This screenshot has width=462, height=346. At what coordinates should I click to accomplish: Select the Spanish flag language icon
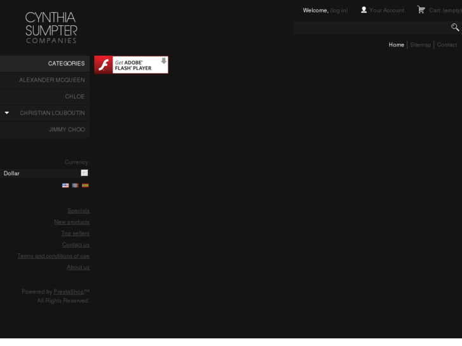pyautogui.click(x=85, y=185)
